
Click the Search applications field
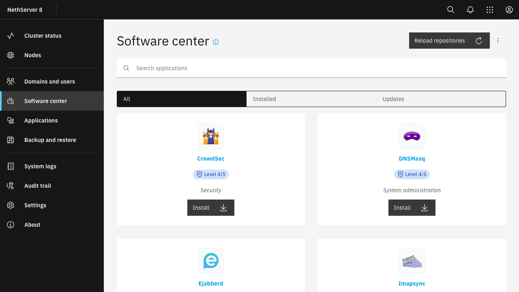click(311, 68)
